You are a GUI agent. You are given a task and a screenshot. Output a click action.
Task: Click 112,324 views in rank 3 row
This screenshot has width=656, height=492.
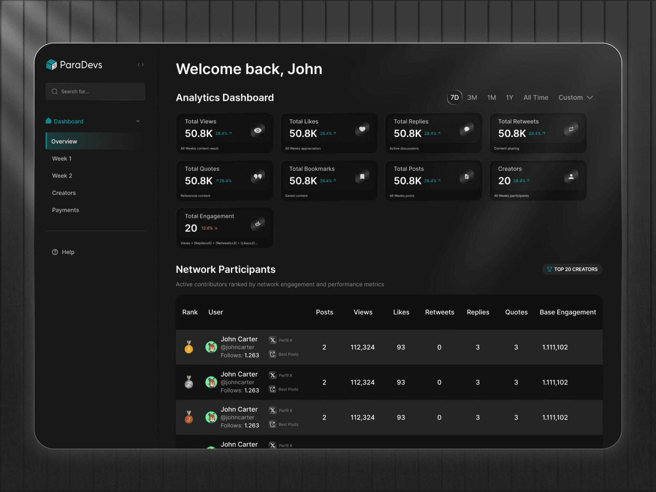(363, 418)
